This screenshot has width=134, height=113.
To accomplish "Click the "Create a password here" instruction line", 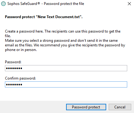I will click(x=63, y=31).
